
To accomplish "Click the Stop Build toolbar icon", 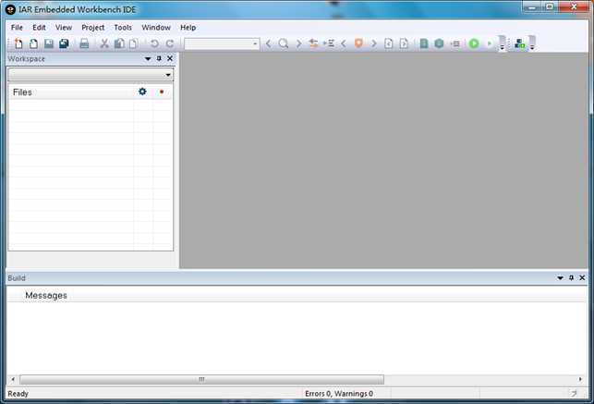I will click(x=455, y=44).
